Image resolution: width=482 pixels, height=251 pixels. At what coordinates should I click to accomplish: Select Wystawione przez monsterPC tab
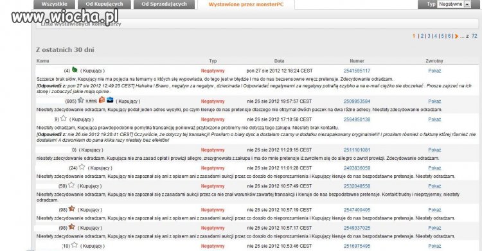(246, 4)
